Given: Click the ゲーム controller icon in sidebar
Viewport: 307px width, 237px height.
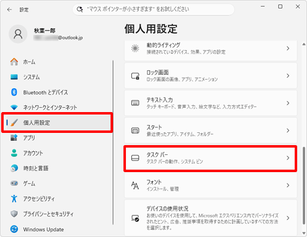Looking at the screenshot, I should (14, 183).
